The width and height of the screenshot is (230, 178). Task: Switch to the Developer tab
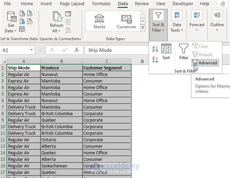tap(182, 3)
